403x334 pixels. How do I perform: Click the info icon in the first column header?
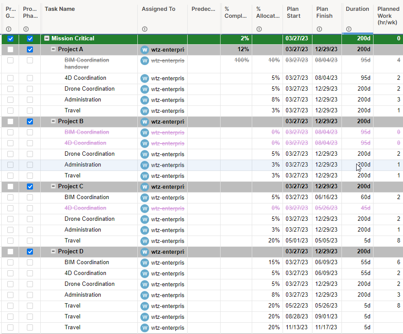tap(8, 29)
